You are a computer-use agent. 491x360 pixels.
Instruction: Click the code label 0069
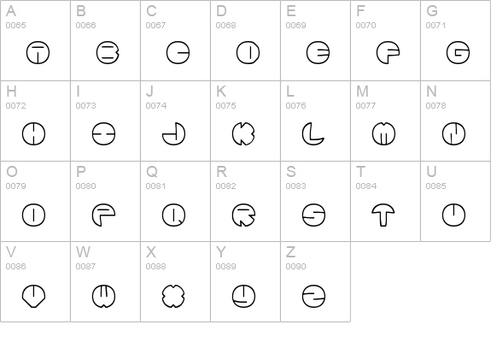pos(295,25)
